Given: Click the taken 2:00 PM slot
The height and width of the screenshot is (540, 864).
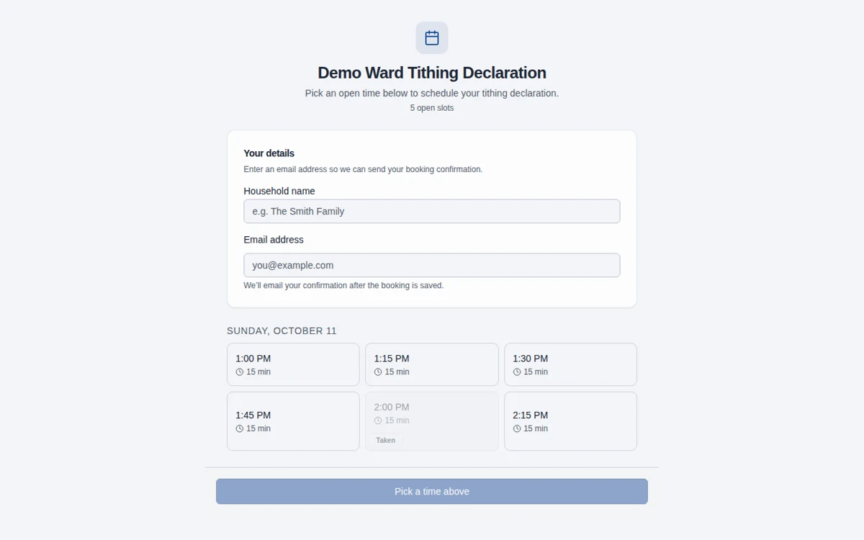Looking at the screenshot, I should coord(432,421).
